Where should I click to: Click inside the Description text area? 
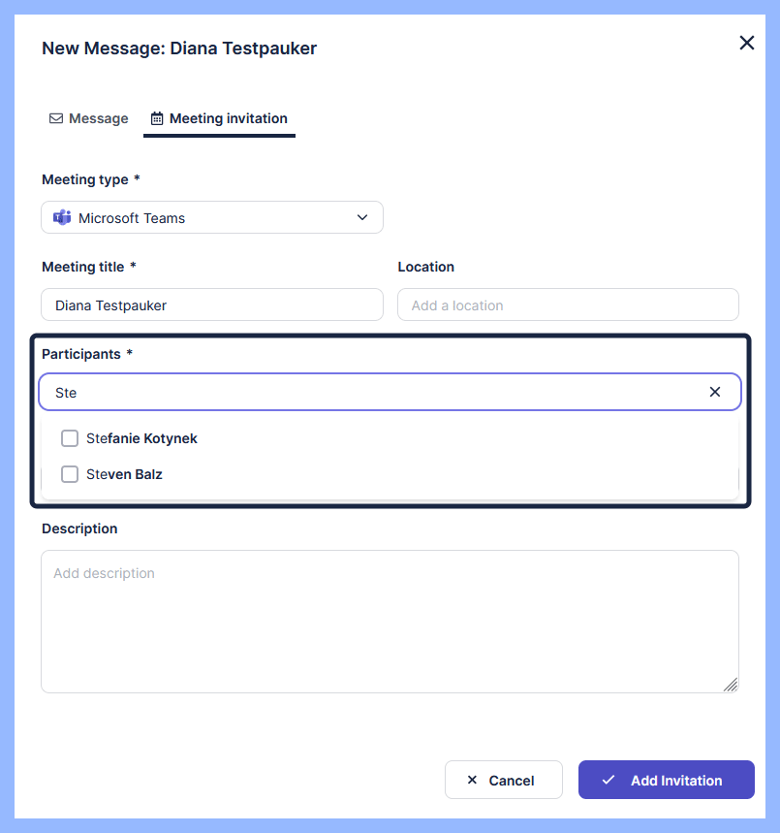[390, 621]
